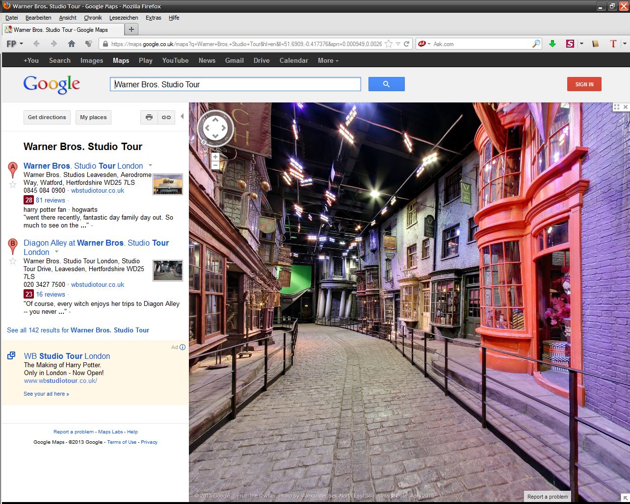Viewport: 630px width, 504px height.
Task: Open URL history dropdown arrow
Action: 398,44
